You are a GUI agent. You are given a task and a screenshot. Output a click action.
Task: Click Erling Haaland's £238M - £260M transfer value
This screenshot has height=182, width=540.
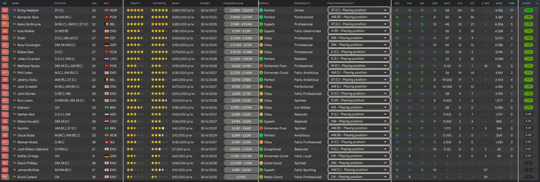(241, 10)
